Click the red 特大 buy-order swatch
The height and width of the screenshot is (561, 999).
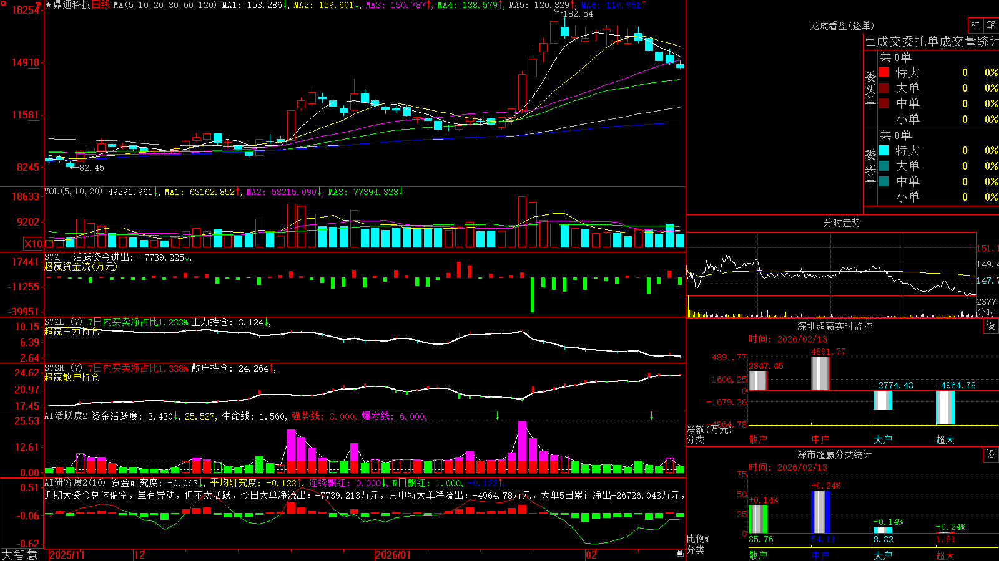coord(884,72)
